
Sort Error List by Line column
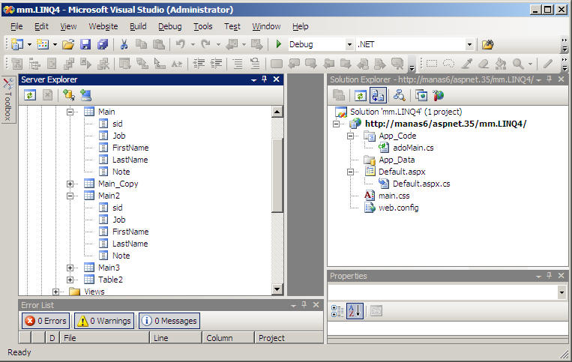[x=176, y=338]
